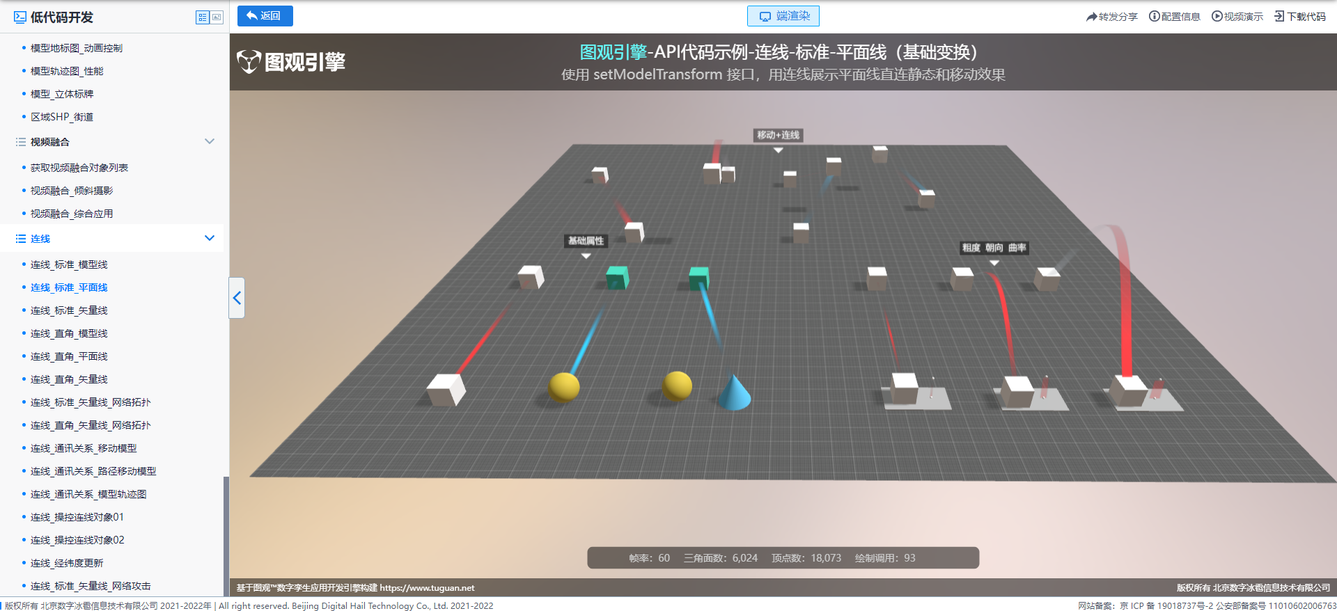Open 获取视频融合对象列表 example
Screen dimensions: 1337x611
pos(79,168)
